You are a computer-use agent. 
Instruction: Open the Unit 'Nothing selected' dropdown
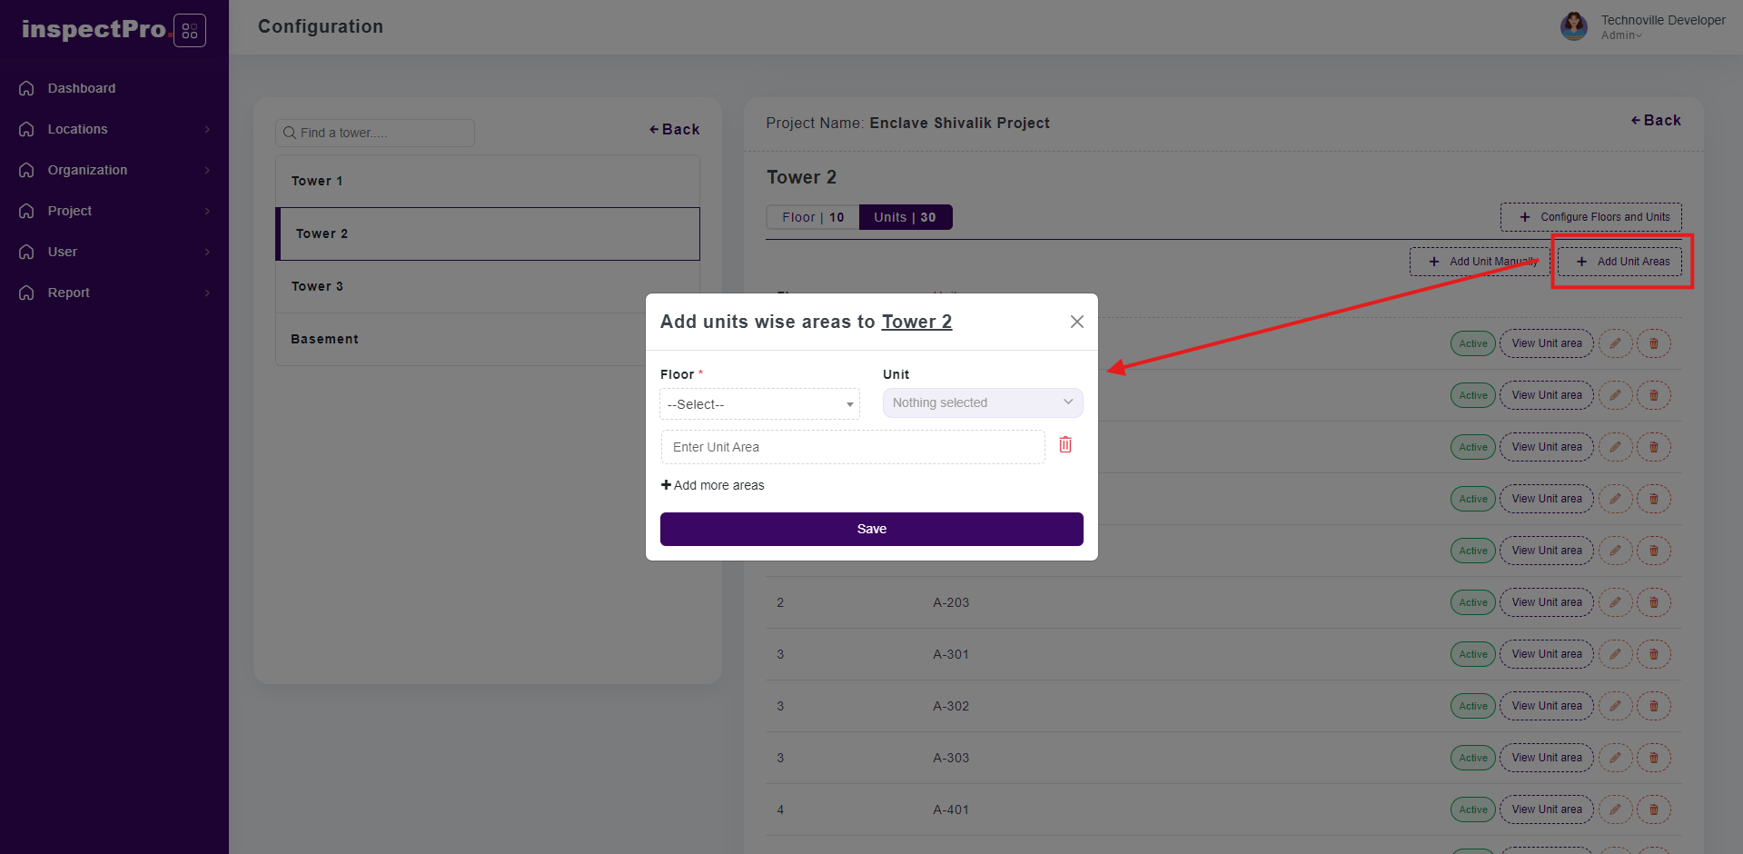[x=982, y=402]
